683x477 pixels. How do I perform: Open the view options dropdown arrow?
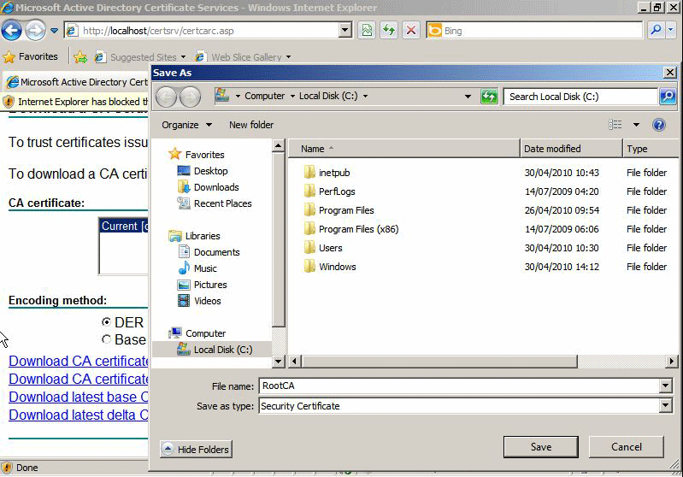pos(636,125)
